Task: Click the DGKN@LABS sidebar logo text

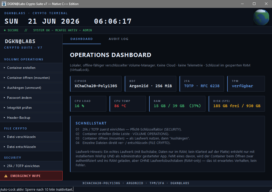Action: [x=20, y=41]
